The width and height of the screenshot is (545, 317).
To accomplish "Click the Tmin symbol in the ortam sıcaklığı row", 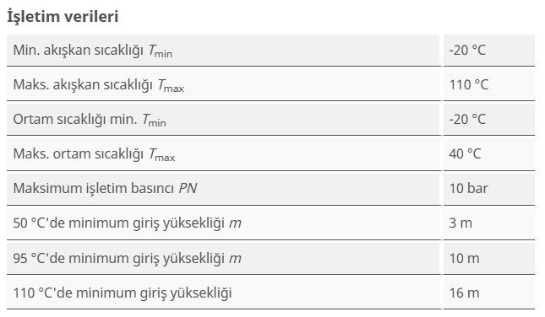I will click(154, 121).
